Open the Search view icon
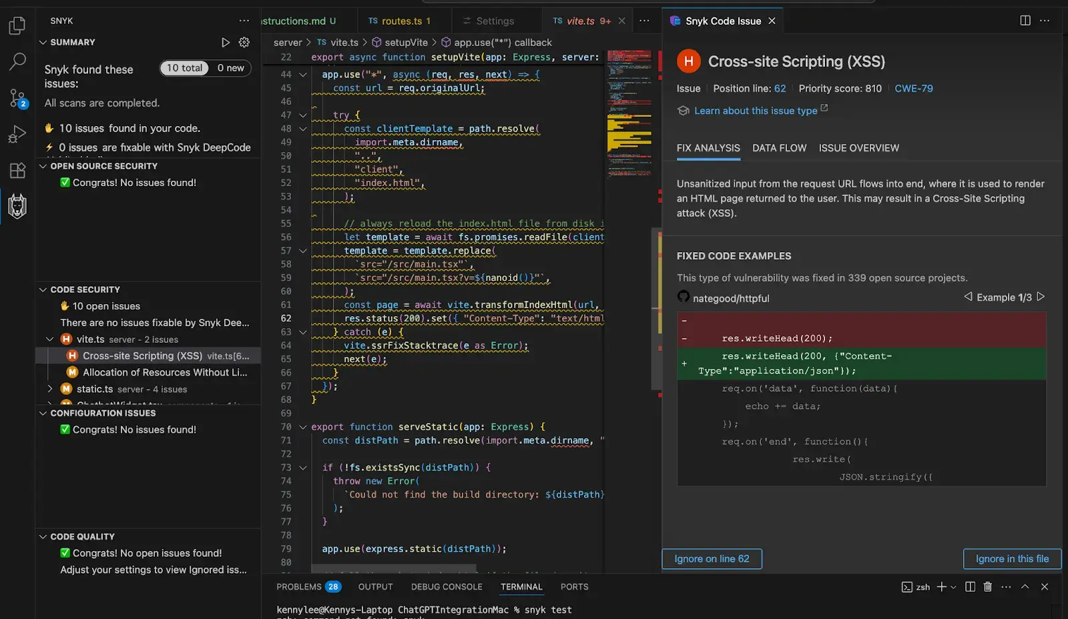Screen dimensions: 1068x619 17,62
